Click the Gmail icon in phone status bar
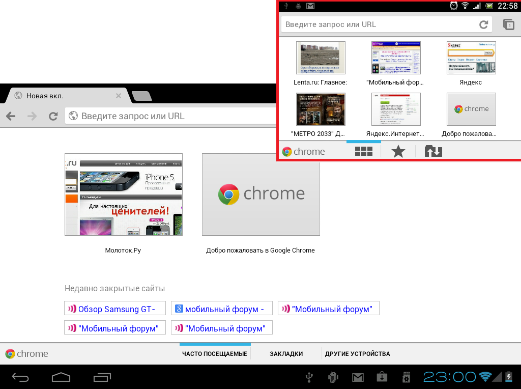Image resolution: width=521 pixels, height=389 pixels. pyautogui.click(x=310, y=6)
